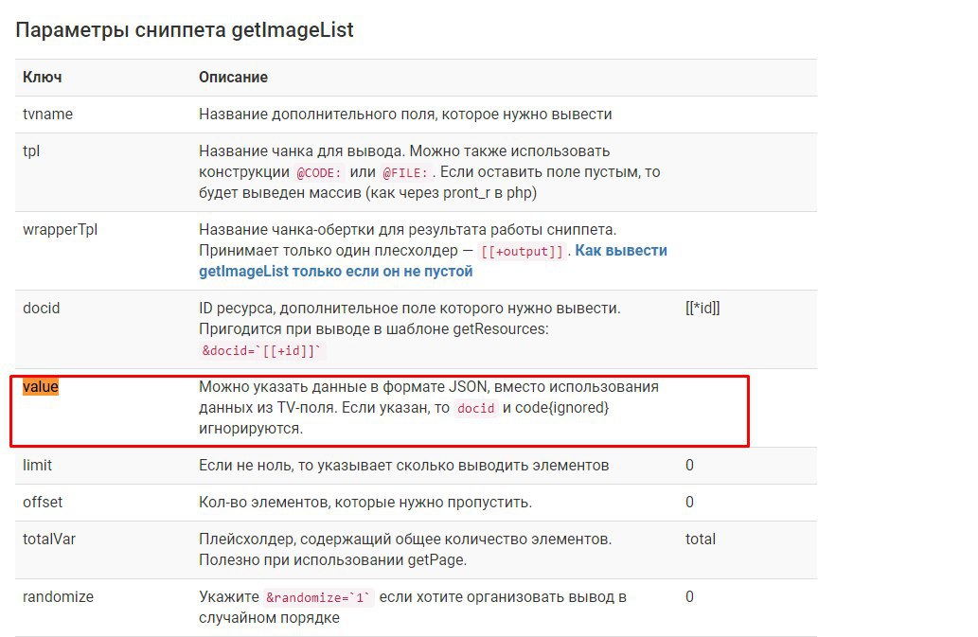Click the 'total' default value cell
The height and width of the screenshot is (637, 978).
[701, 539]
